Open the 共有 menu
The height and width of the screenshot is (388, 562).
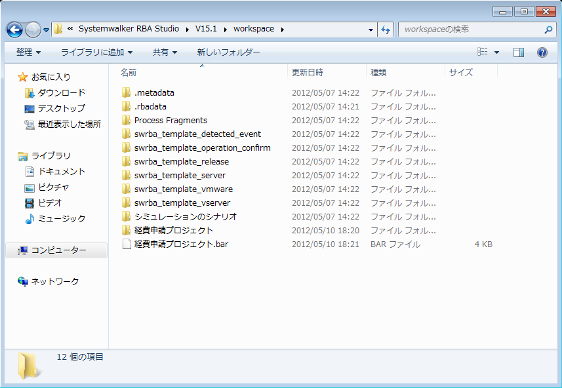tap(165, 52)
